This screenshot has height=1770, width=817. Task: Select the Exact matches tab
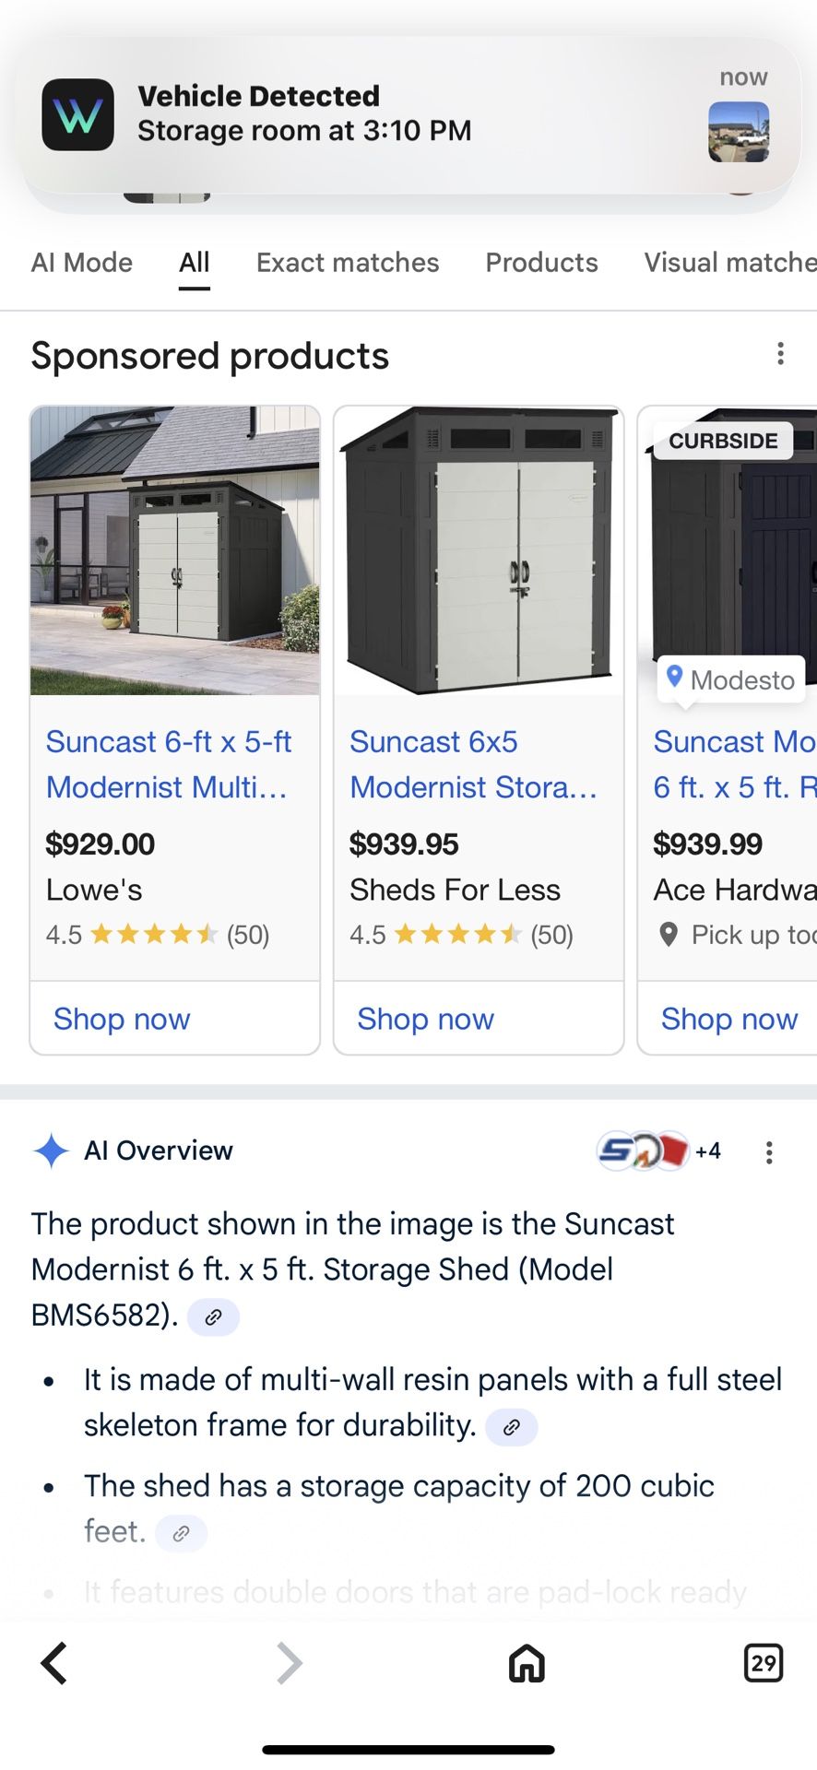pyautogui.click(x=348, y=263)
